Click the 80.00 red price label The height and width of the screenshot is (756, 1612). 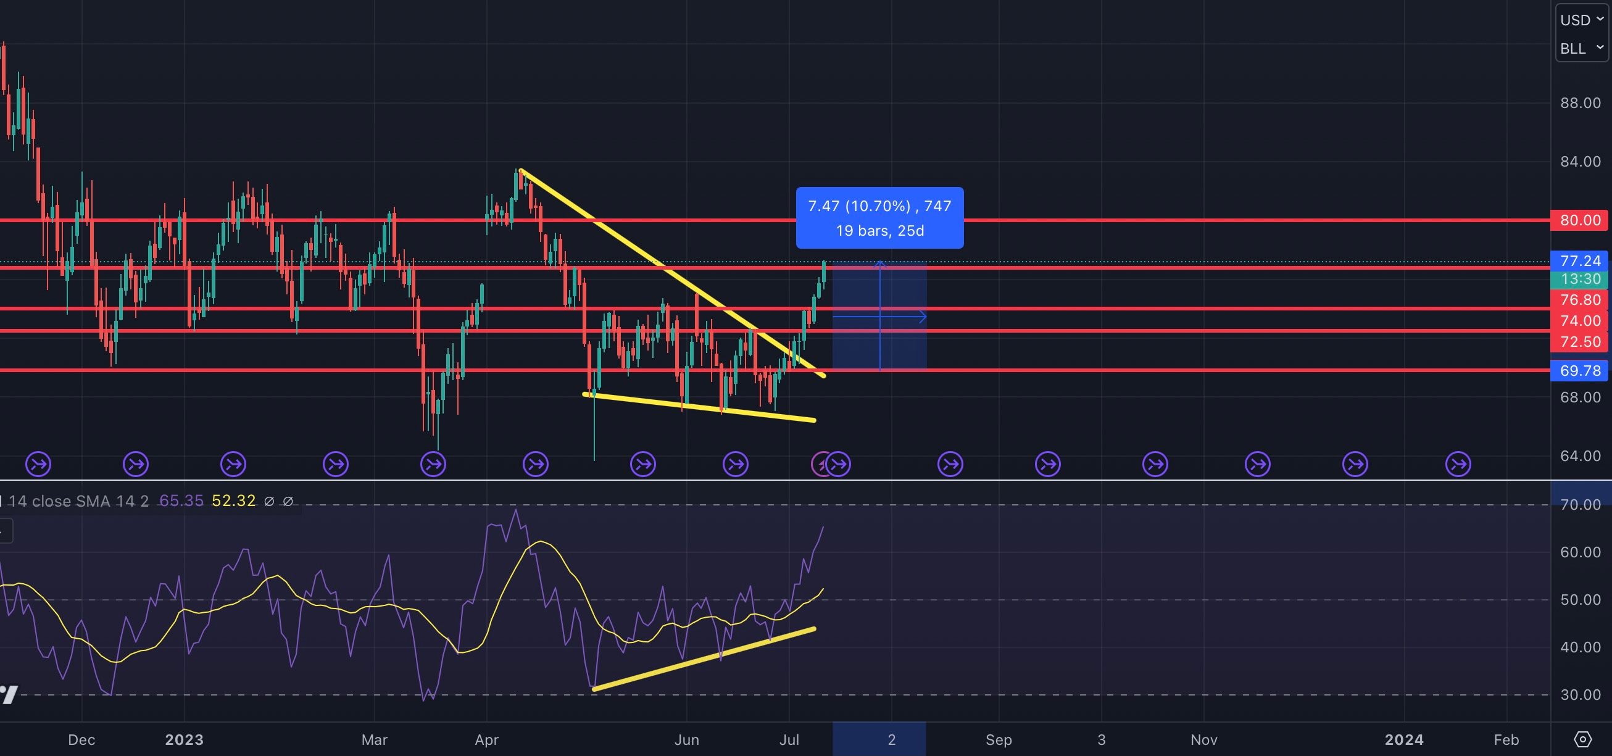point(1579,220)
